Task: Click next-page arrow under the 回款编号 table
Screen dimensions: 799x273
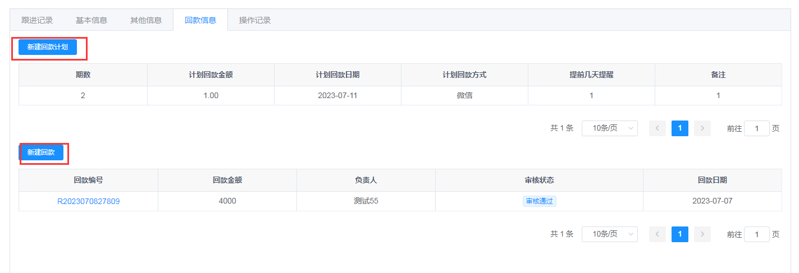Action: 702,234
